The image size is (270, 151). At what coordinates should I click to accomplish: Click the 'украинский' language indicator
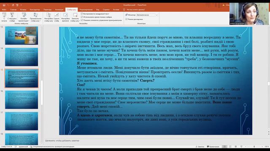coord(24,146)
